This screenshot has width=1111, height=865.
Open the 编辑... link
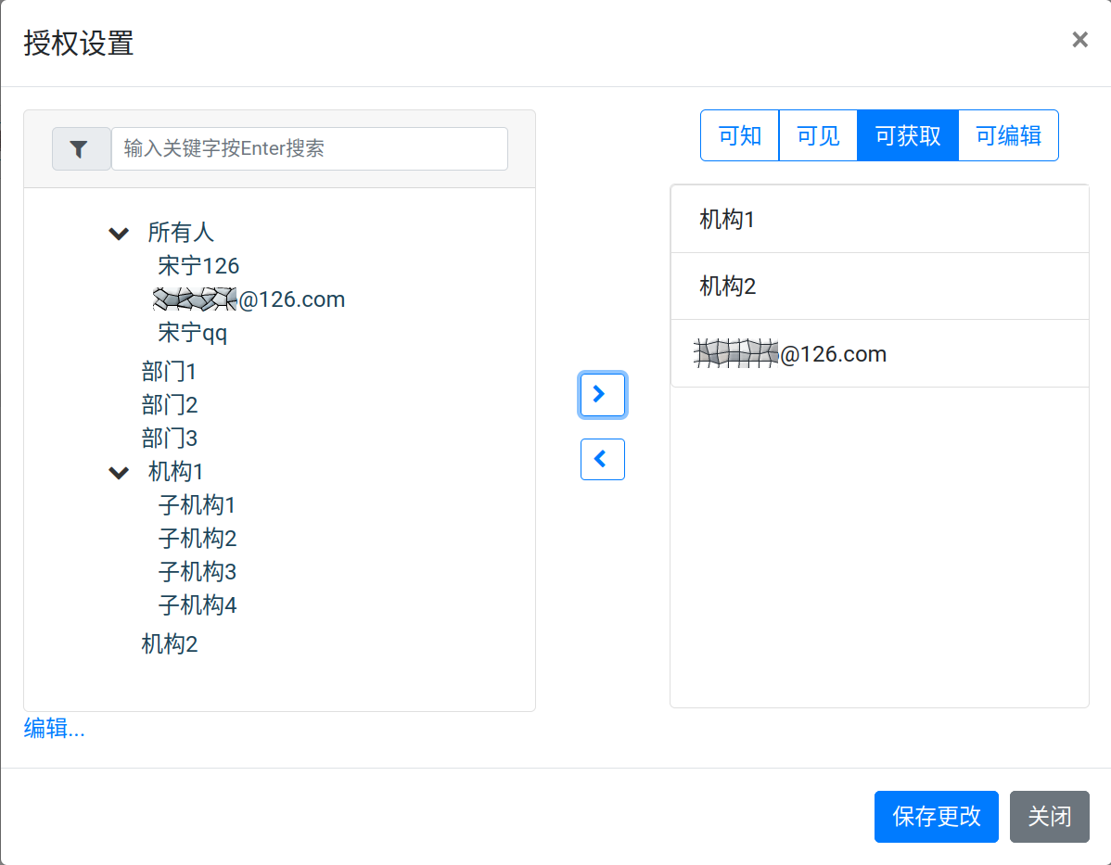(x=54, y=729)
